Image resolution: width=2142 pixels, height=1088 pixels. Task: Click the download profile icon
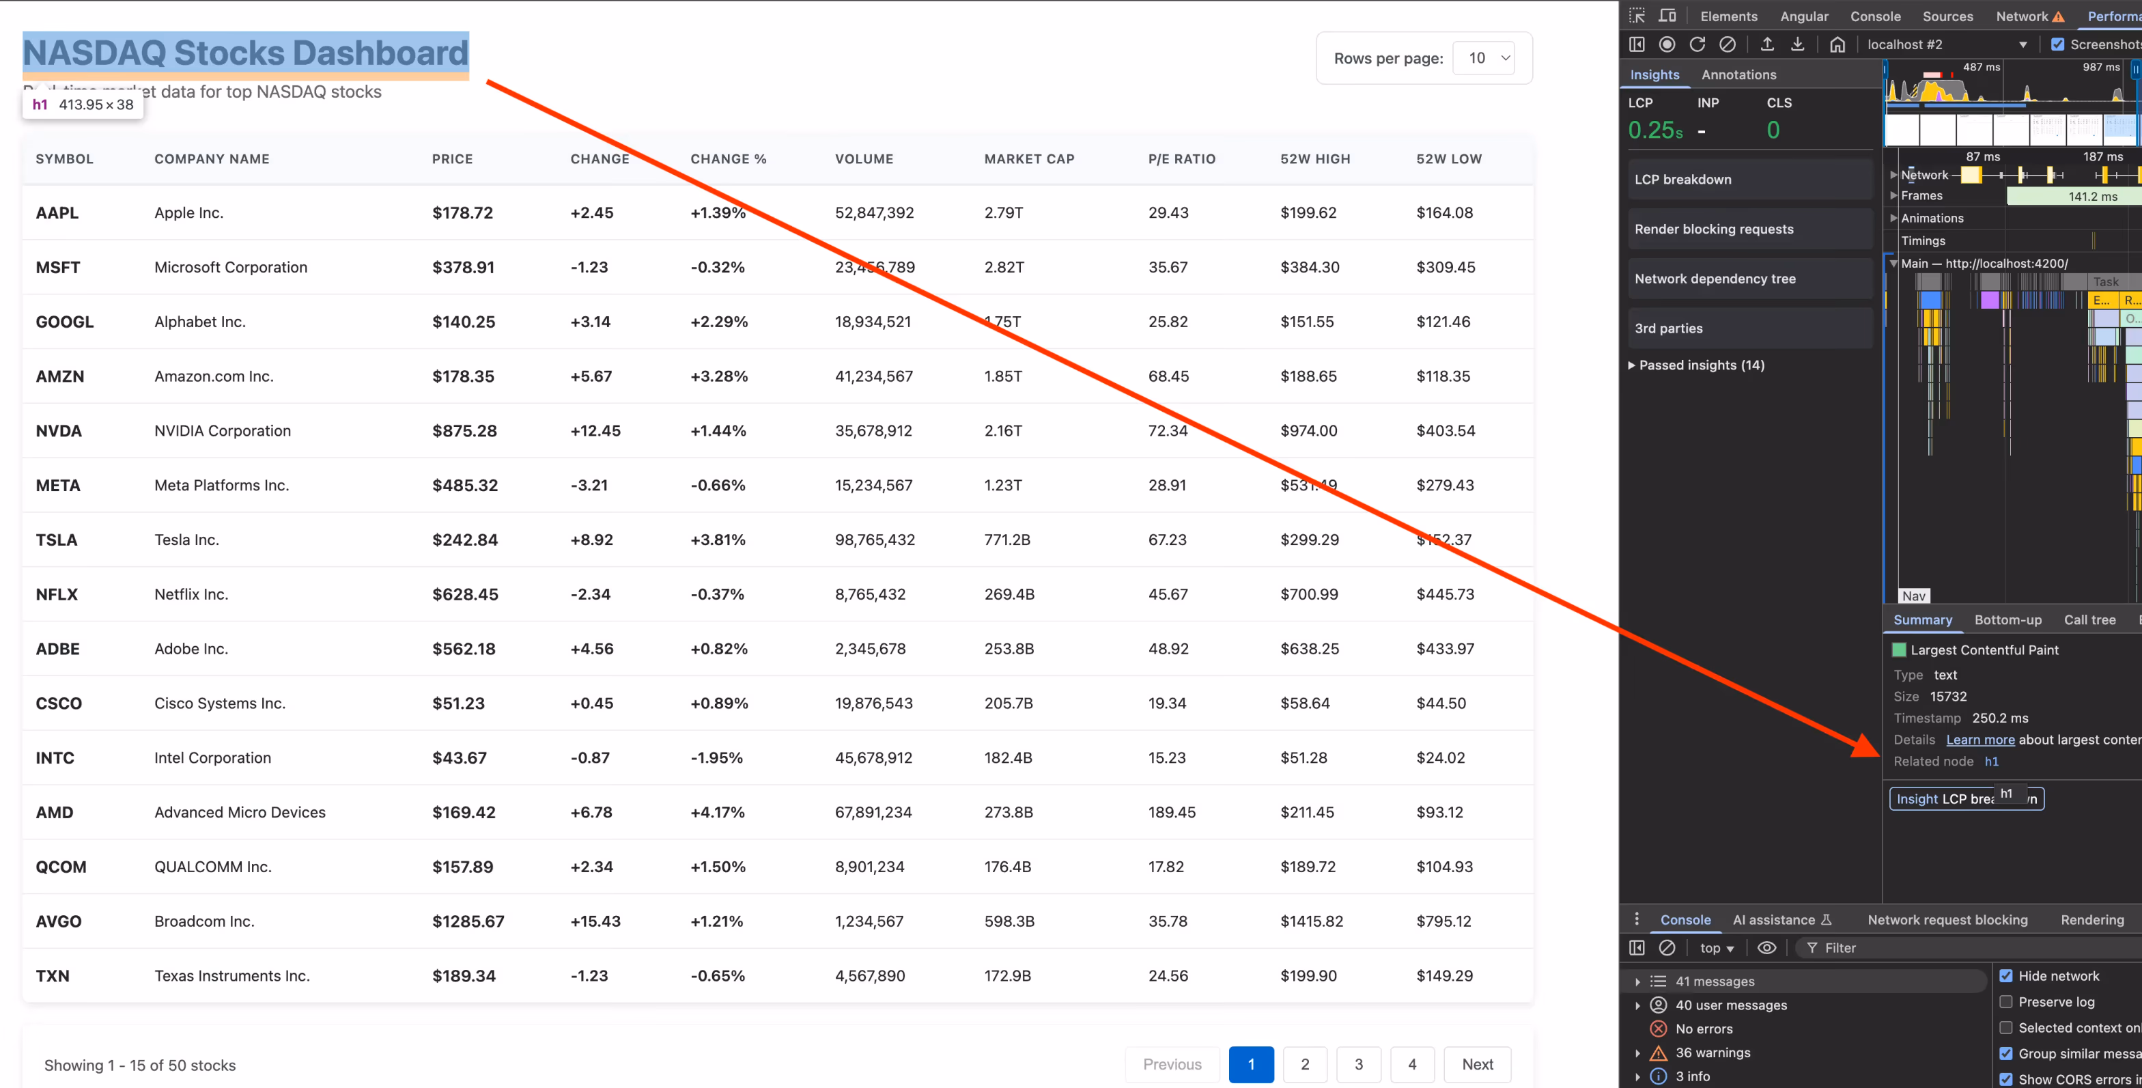[1797, 44]
